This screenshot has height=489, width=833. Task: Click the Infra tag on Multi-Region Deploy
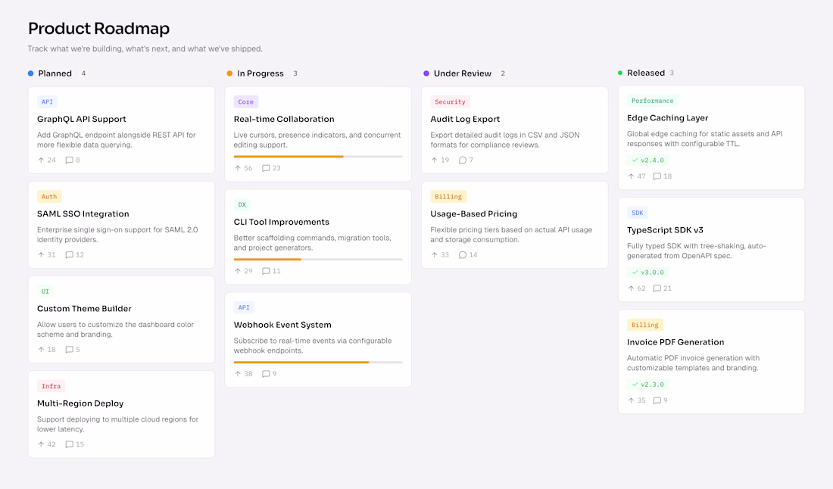click(x=51, y=386)
